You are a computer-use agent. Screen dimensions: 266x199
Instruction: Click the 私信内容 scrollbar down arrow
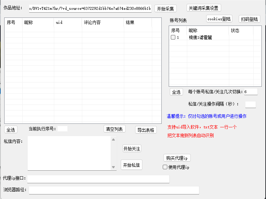[113, 168]
